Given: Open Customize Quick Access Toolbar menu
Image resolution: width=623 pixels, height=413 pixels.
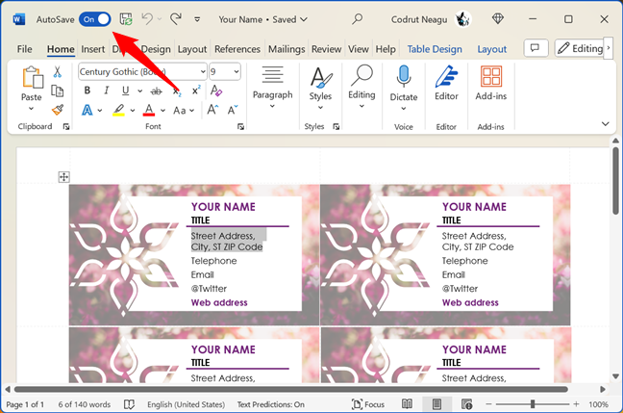Looking at the screenshot, I should pos(197,19).
